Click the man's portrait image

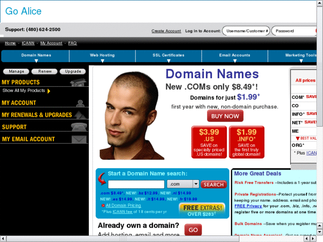click(x=132, y=115)
